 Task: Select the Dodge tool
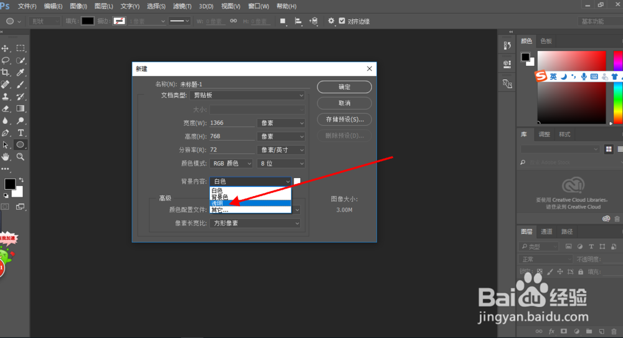pos(21,121)
